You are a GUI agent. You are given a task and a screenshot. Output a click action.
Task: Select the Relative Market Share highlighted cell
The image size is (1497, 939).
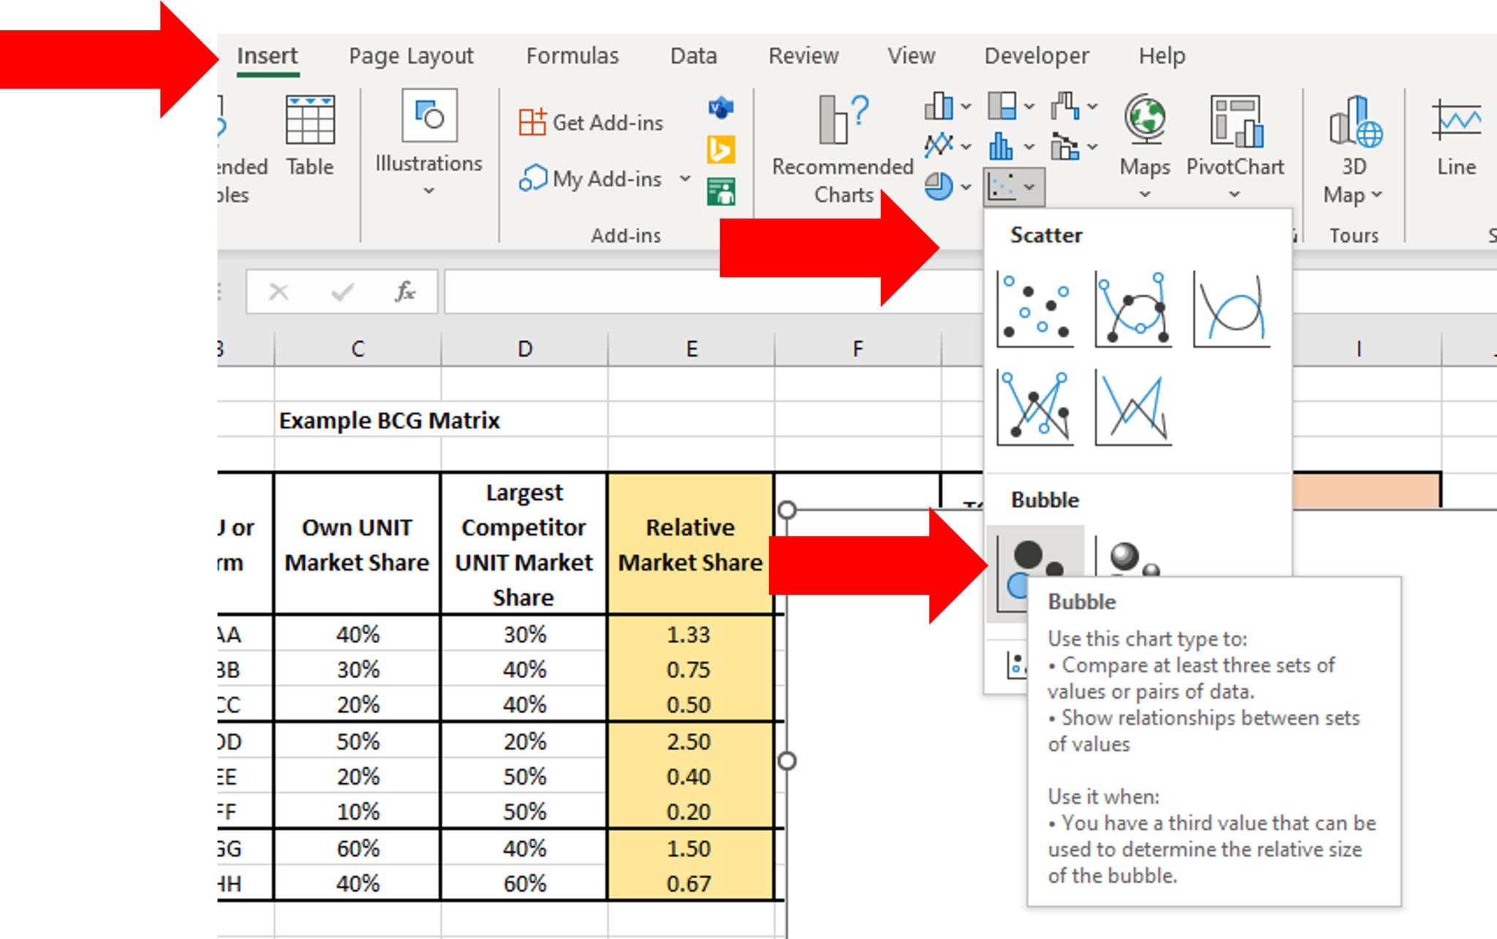coord(690,544)
